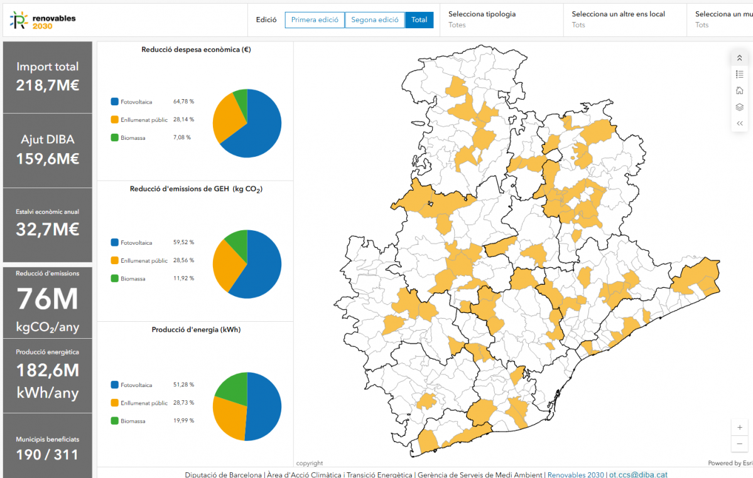The height and width of the screenshot is (478, 753).
Task: Select the Primera edició option
Action: [x=315, y=20]
